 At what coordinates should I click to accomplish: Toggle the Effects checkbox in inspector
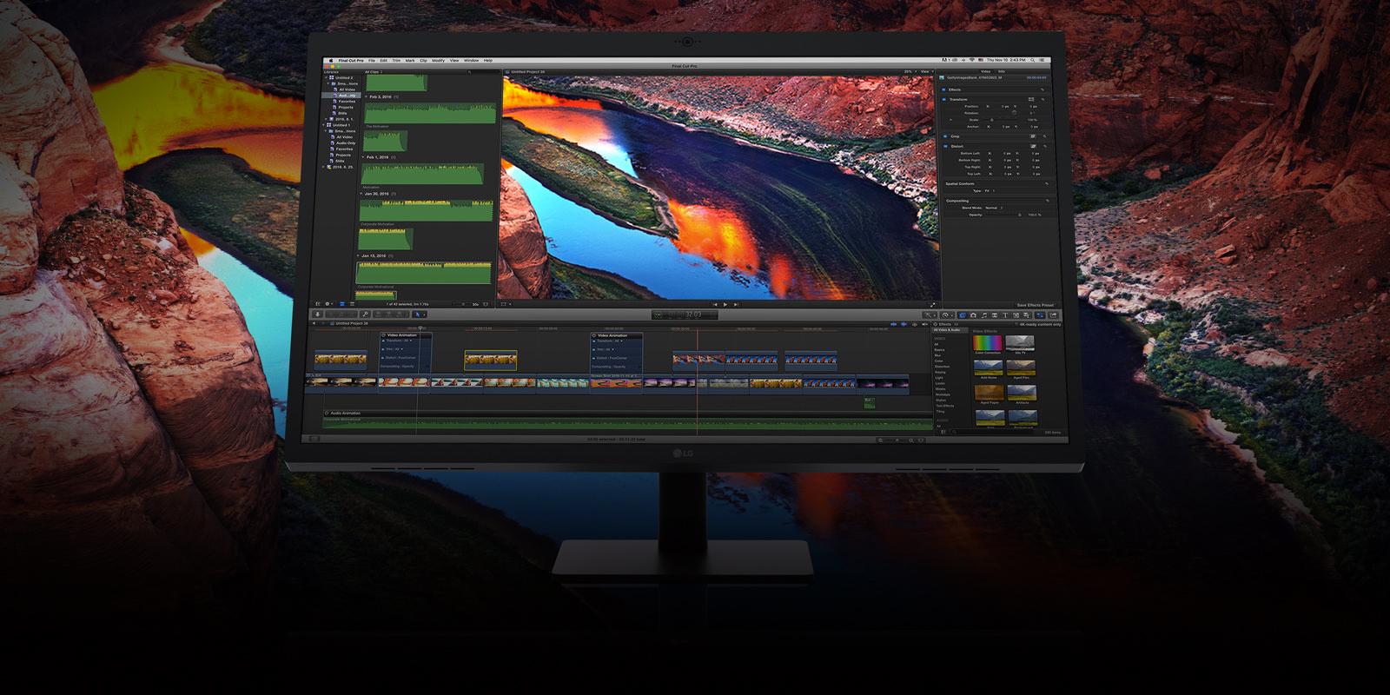(943, 89)
